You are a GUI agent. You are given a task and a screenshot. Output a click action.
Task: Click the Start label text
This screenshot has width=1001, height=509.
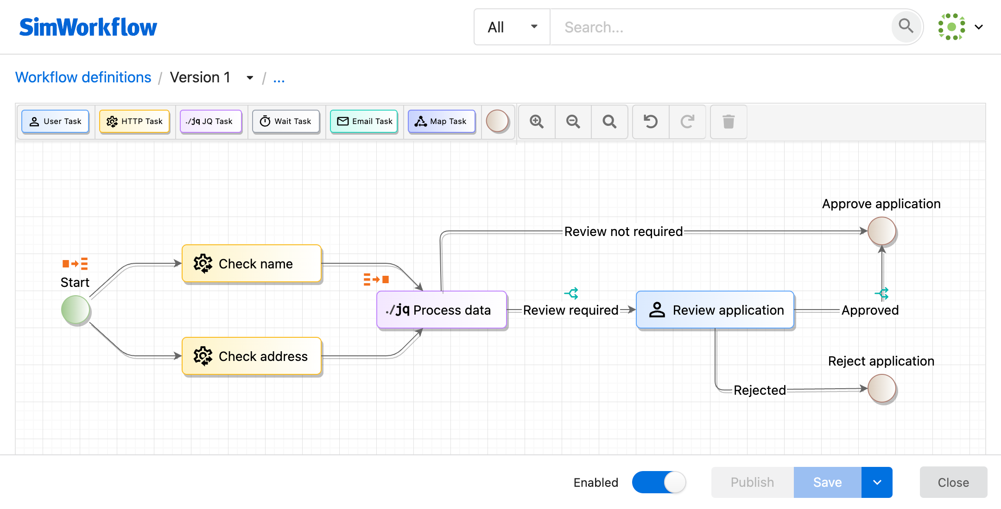pos(75,282)
